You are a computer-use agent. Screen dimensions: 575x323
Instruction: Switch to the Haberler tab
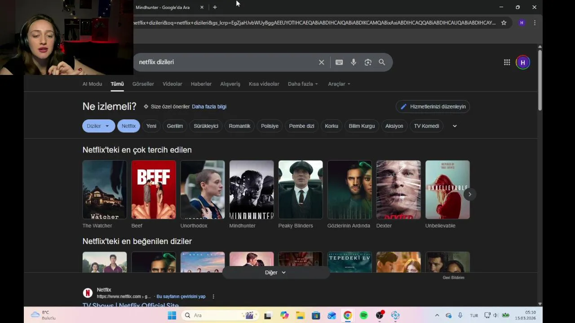pos(201,84)
